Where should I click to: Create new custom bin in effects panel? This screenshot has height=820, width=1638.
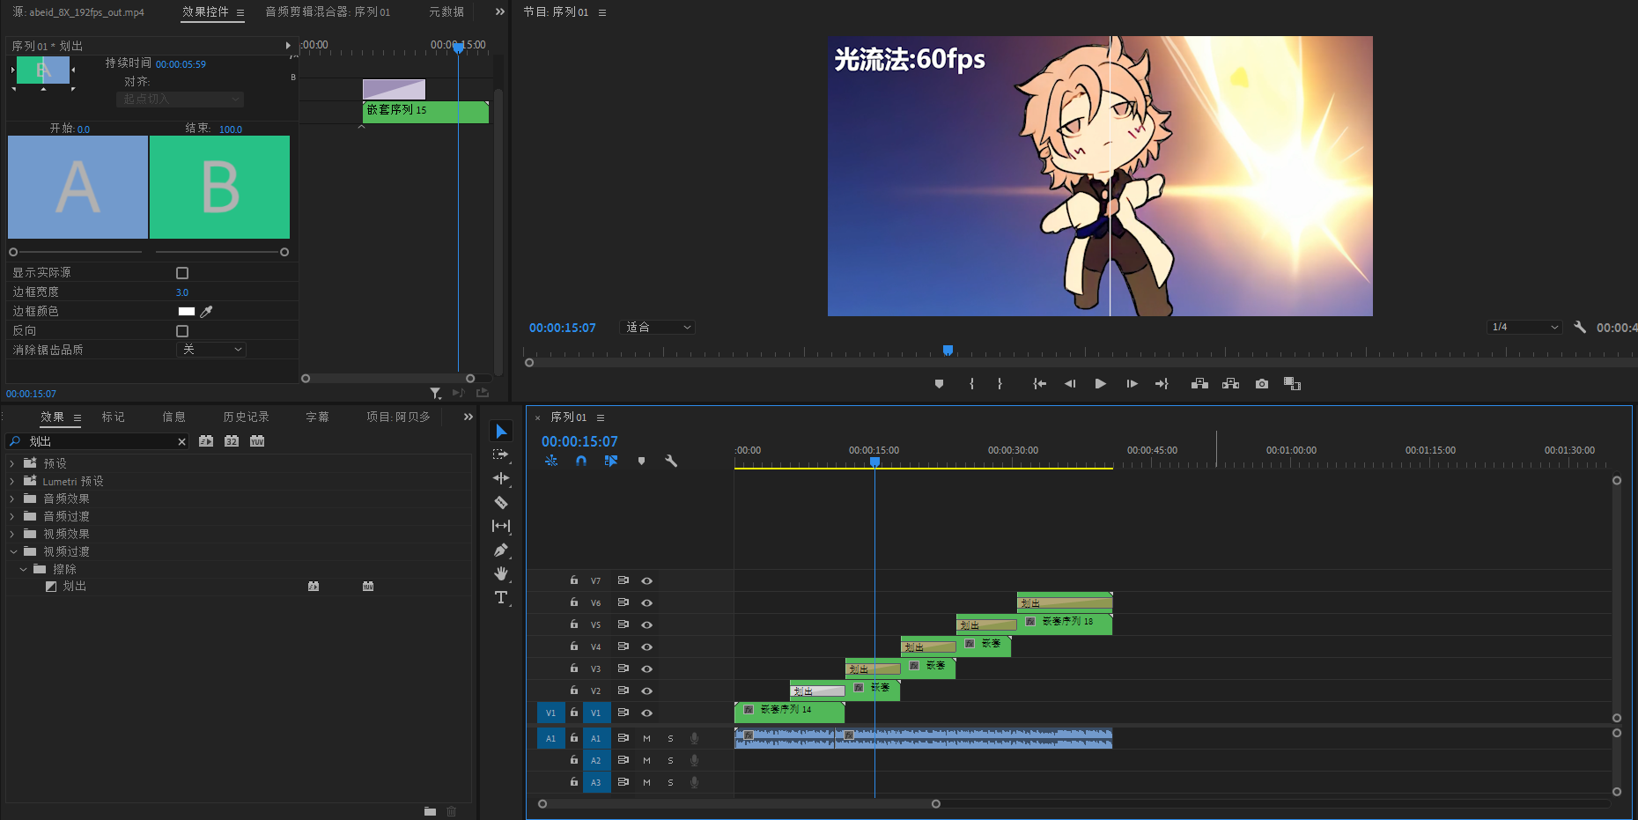click(x=430, y=811)
